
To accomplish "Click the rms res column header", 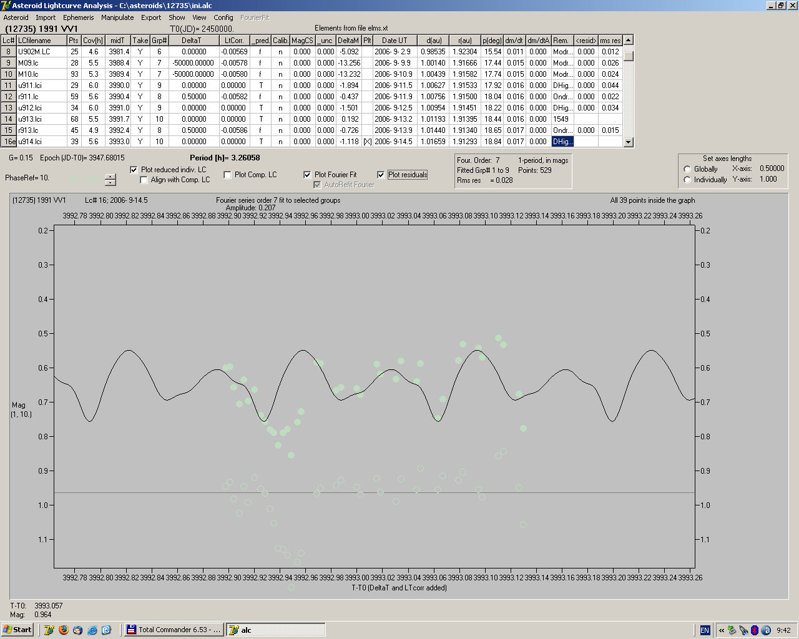I will [610, 41].
